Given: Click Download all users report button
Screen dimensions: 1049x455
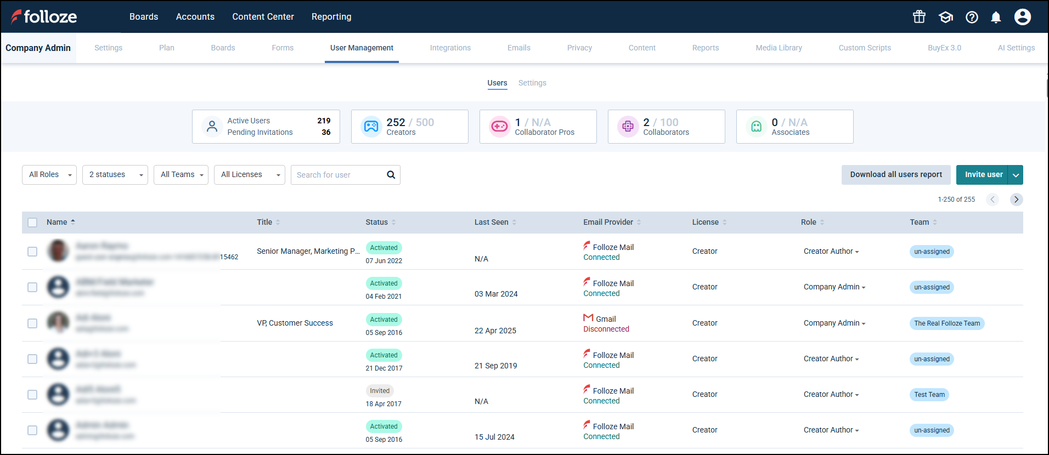Looking at the screenshot, I should pos(895,175).
